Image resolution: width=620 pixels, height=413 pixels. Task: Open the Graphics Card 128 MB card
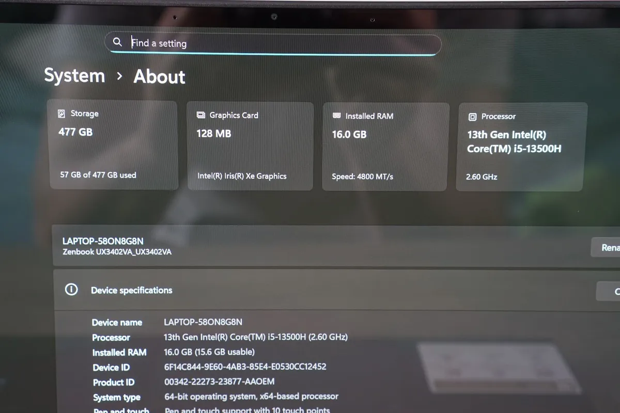pos(250,146)
